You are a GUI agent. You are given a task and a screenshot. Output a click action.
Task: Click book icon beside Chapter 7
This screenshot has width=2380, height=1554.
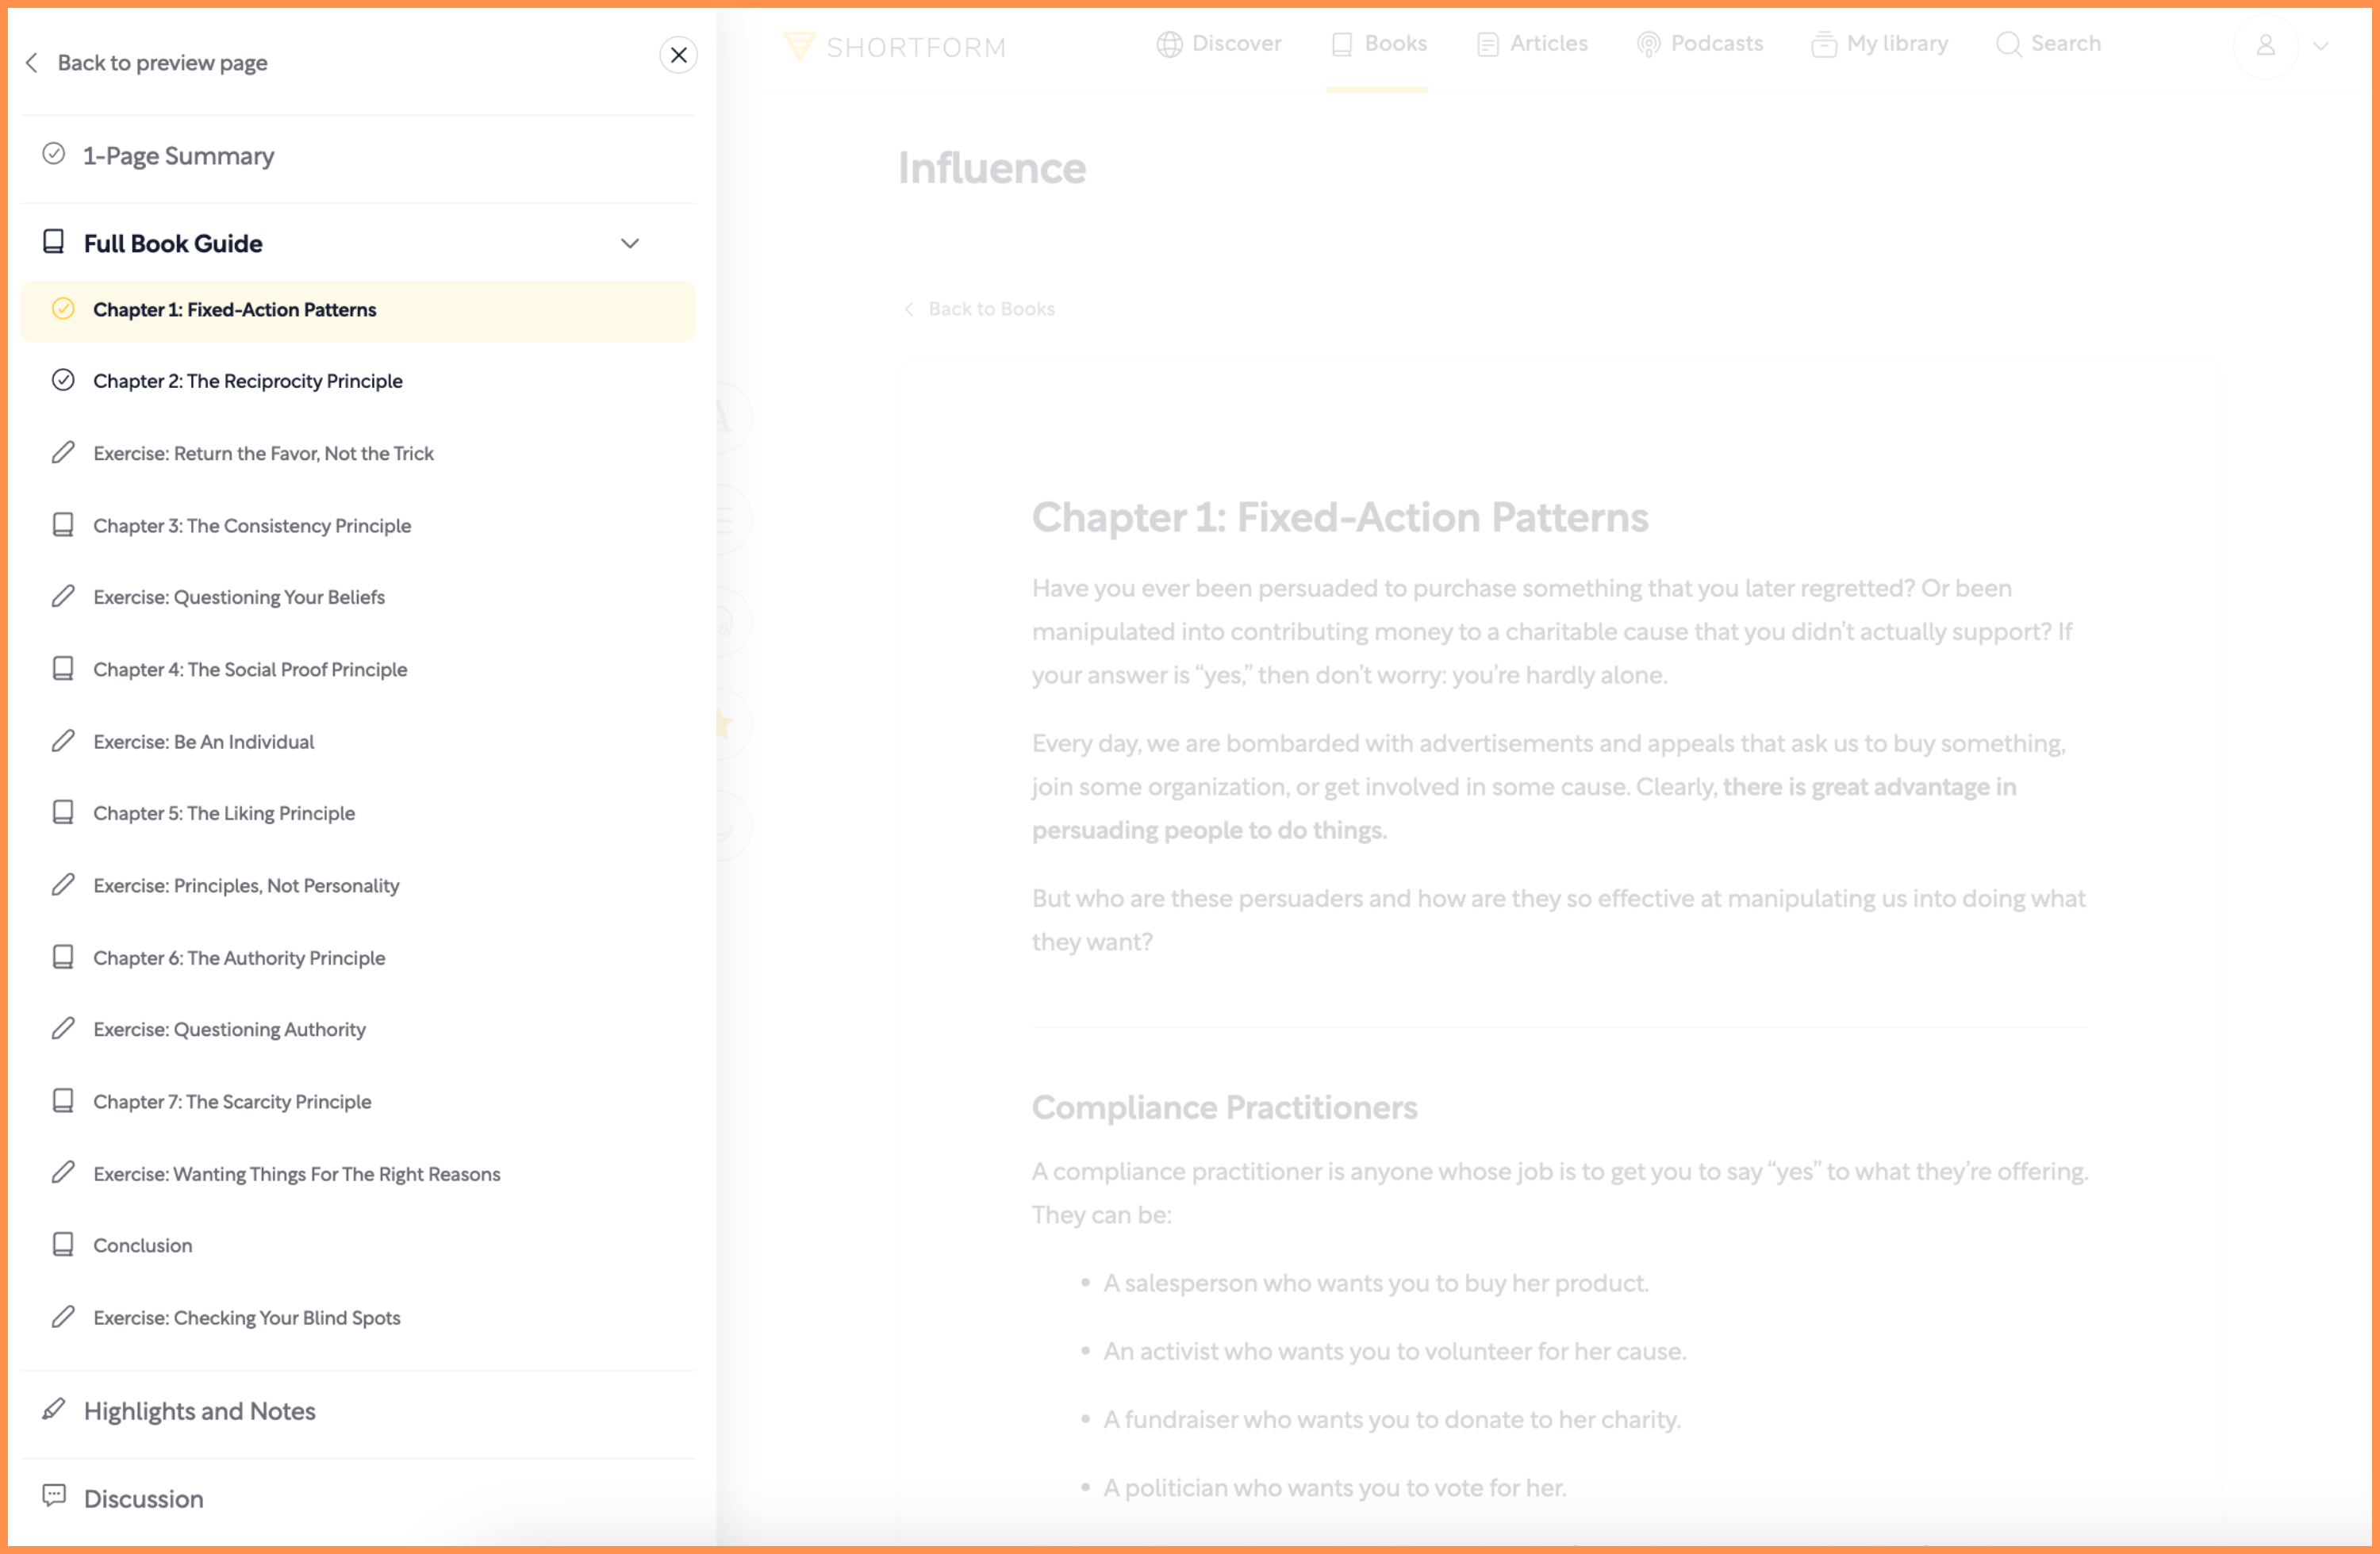[x=63, y=1101]
